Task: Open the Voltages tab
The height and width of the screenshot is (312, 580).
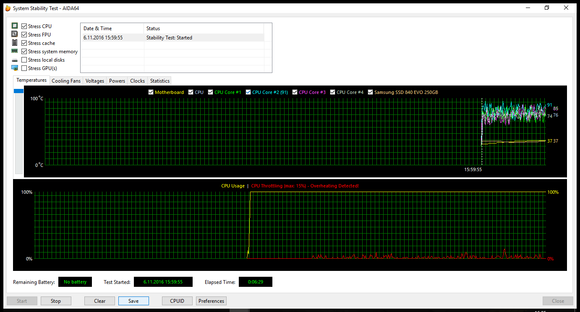Action: click(x=95, y=81)
